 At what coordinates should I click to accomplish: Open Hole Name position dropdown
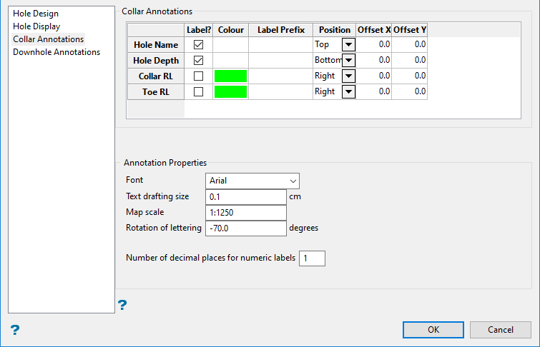click(348, 44)
